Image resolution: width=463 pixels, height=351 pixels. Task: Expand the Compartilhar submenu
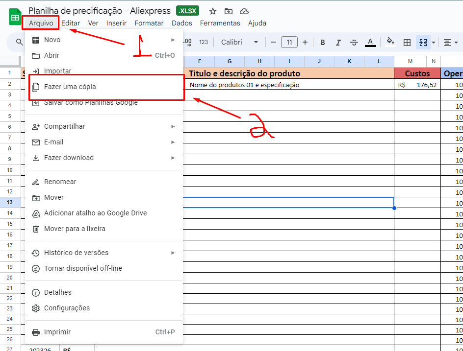tap(104, 126)
